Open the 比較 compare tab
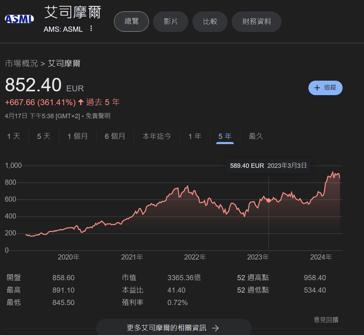 (210, 21)
